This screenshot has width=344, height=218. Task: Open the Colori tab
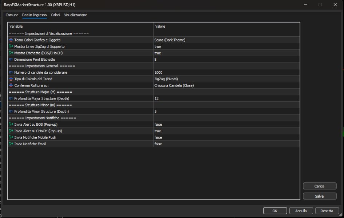(55, 15)
